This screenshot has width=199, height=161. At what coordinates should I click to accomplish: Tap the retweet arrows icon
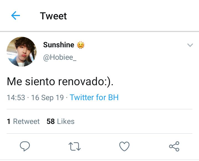[x=75, y=146]
